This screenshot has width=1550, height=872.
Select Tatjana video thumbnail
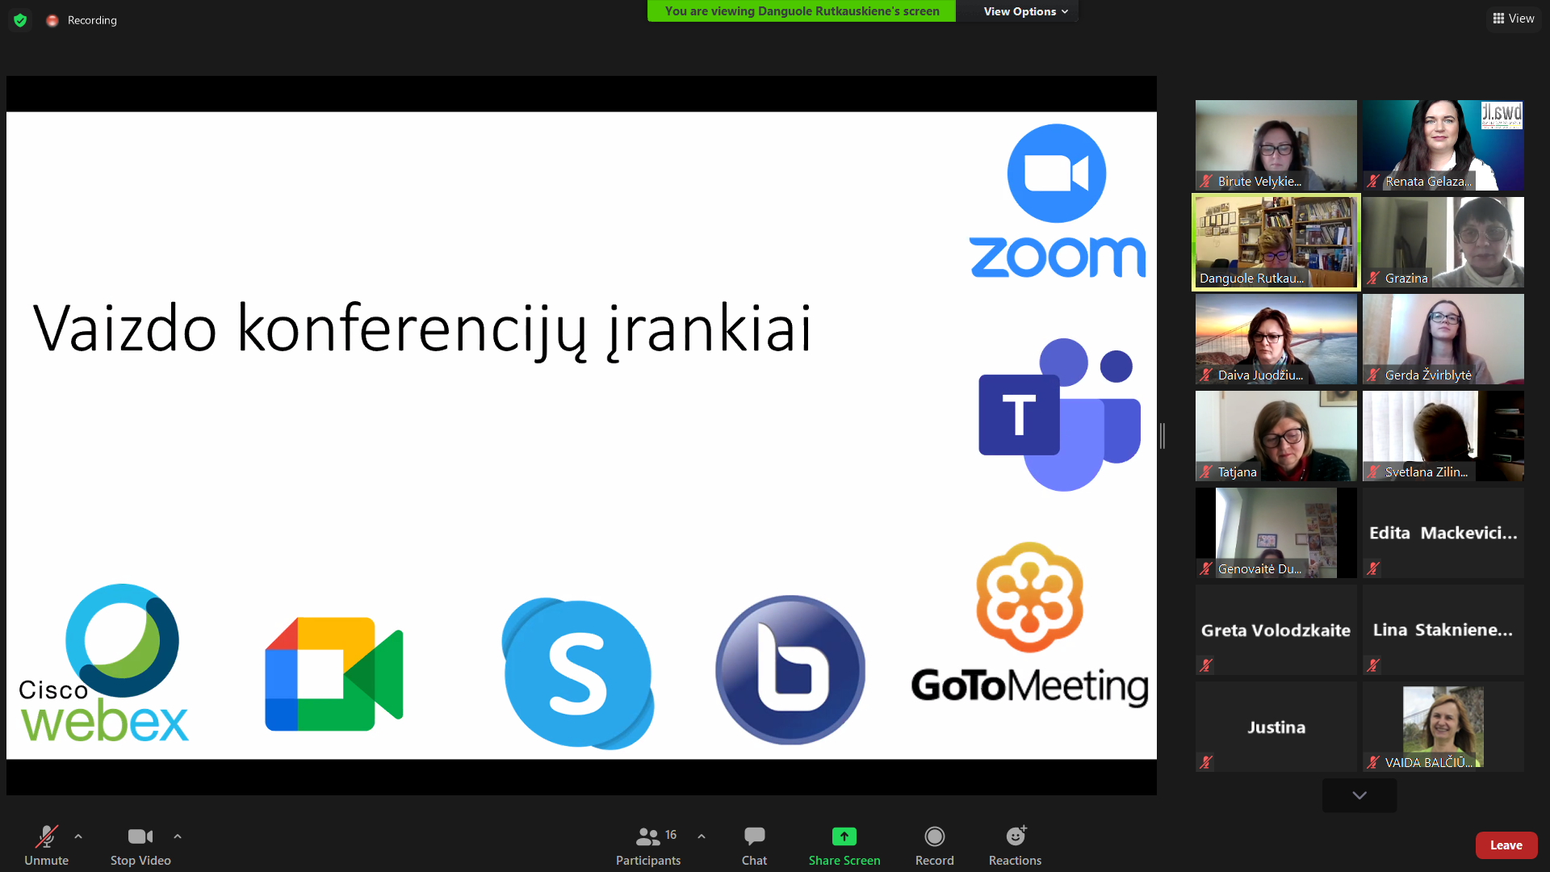(1276, 436)
